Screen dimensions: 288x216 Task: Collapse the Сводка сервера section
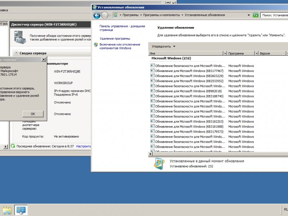pyautogui.click(x=16, y=53)
